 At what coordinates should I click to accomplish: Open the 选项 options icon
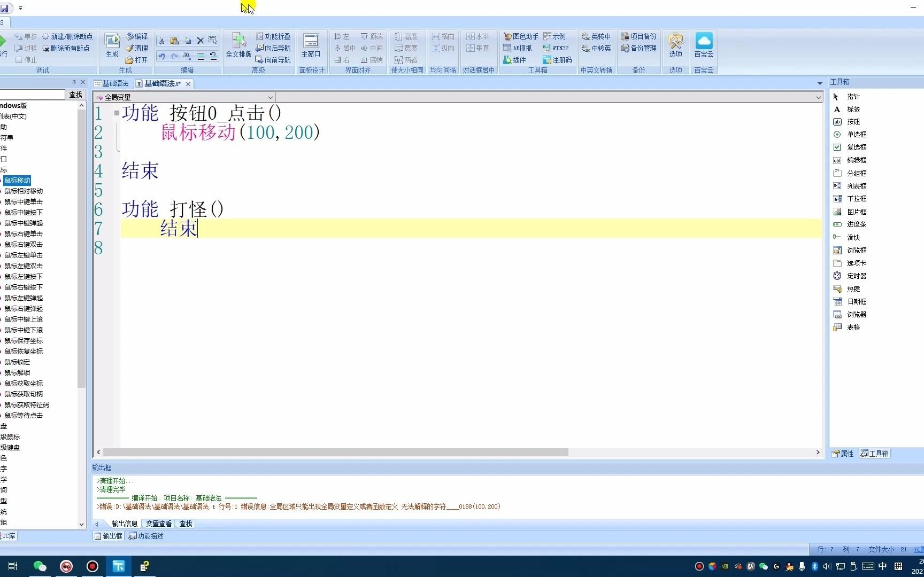[x=675, y=45]
